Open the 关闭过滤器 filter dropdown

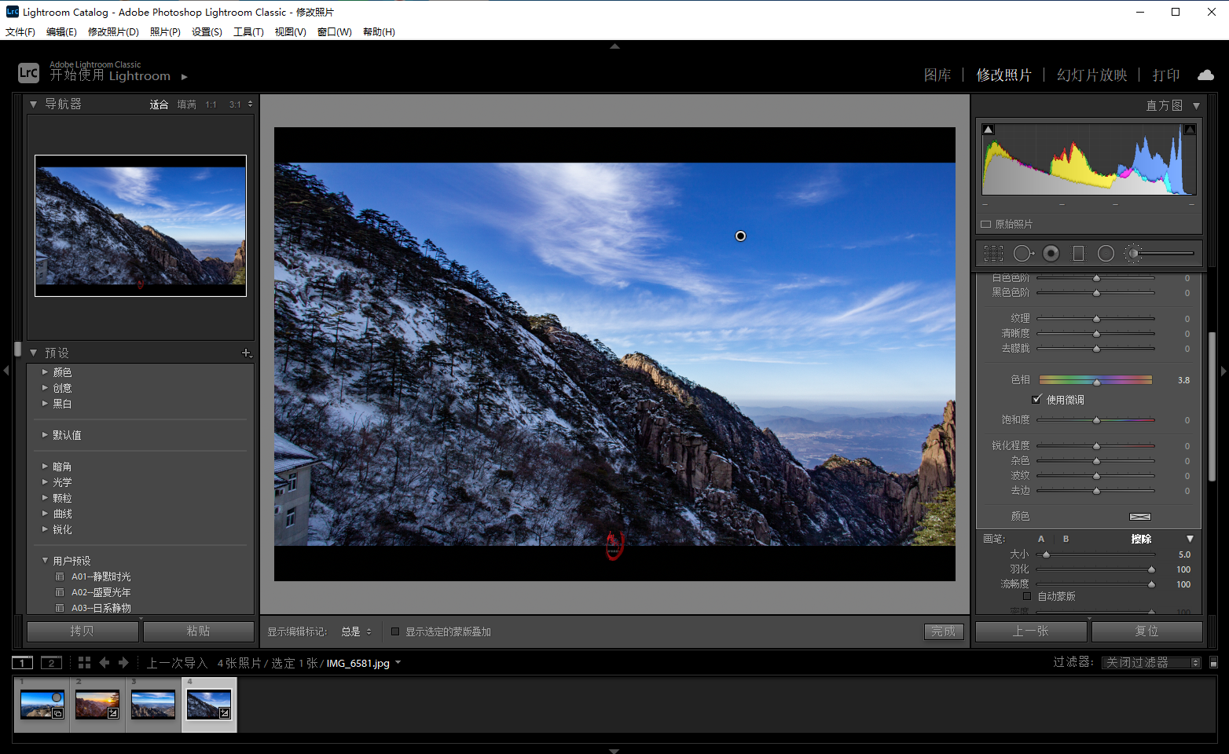[1151, 663]
